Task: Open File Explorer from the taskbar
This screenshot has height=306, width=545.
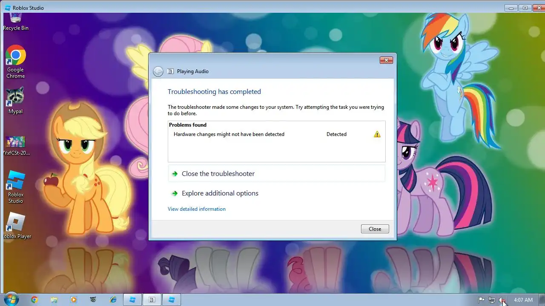Action: point(54,300)
